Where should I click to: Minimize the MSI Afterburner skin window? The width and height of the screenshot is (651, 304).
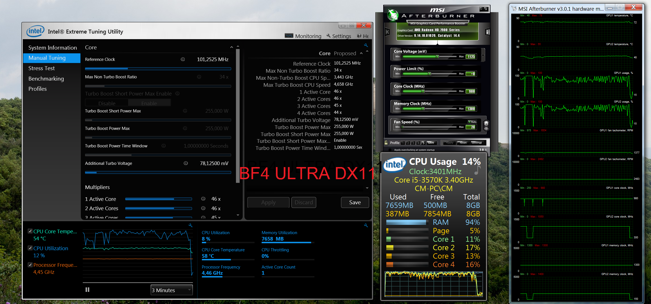point(481,9)
